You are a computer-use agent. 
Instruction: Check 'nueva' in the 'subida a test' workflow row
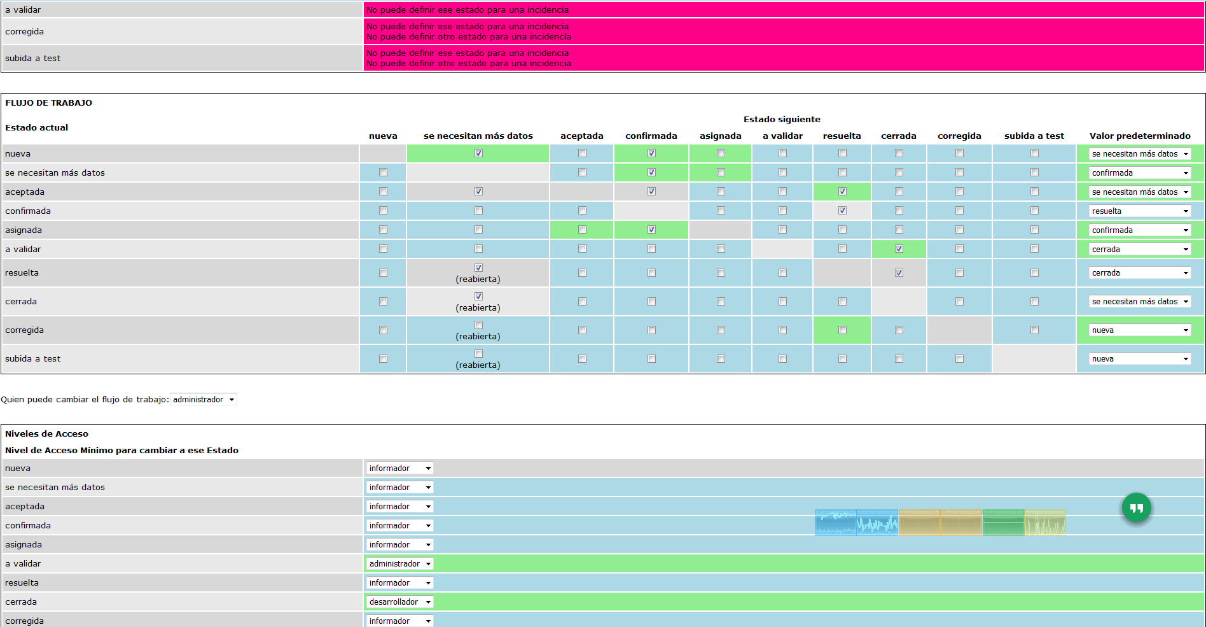tap(383, 359)
